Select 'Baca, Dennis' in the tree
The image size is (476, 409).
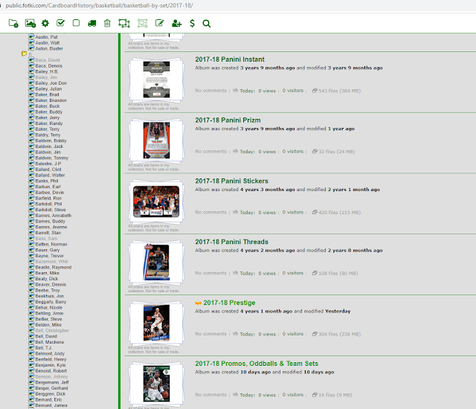48,66
